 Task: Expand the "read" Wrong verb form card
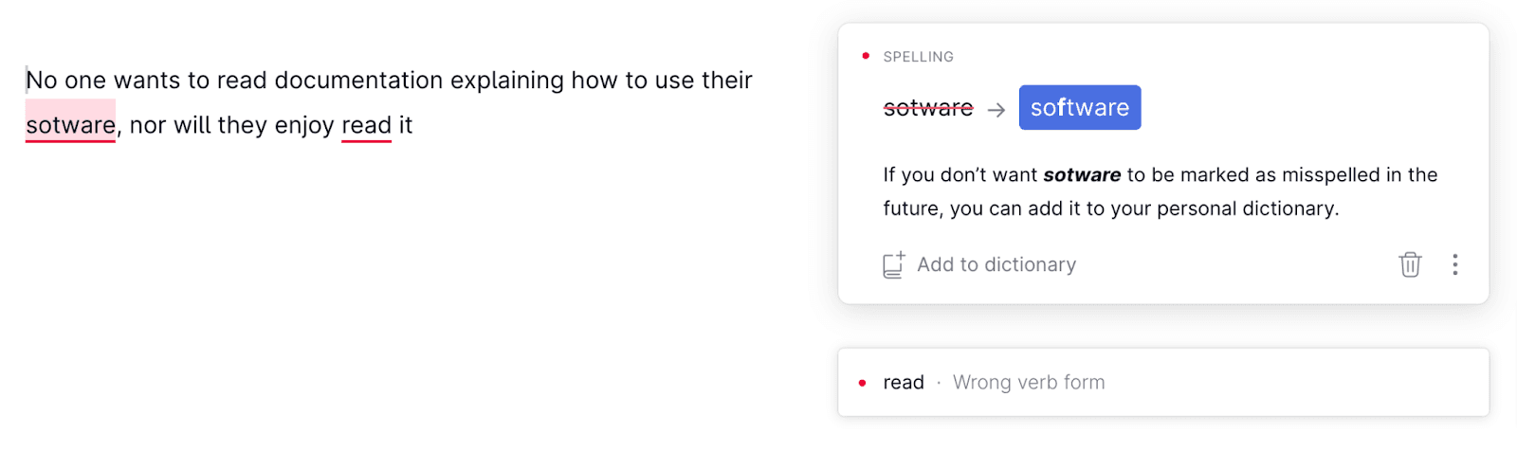[x=1162, y=383]
